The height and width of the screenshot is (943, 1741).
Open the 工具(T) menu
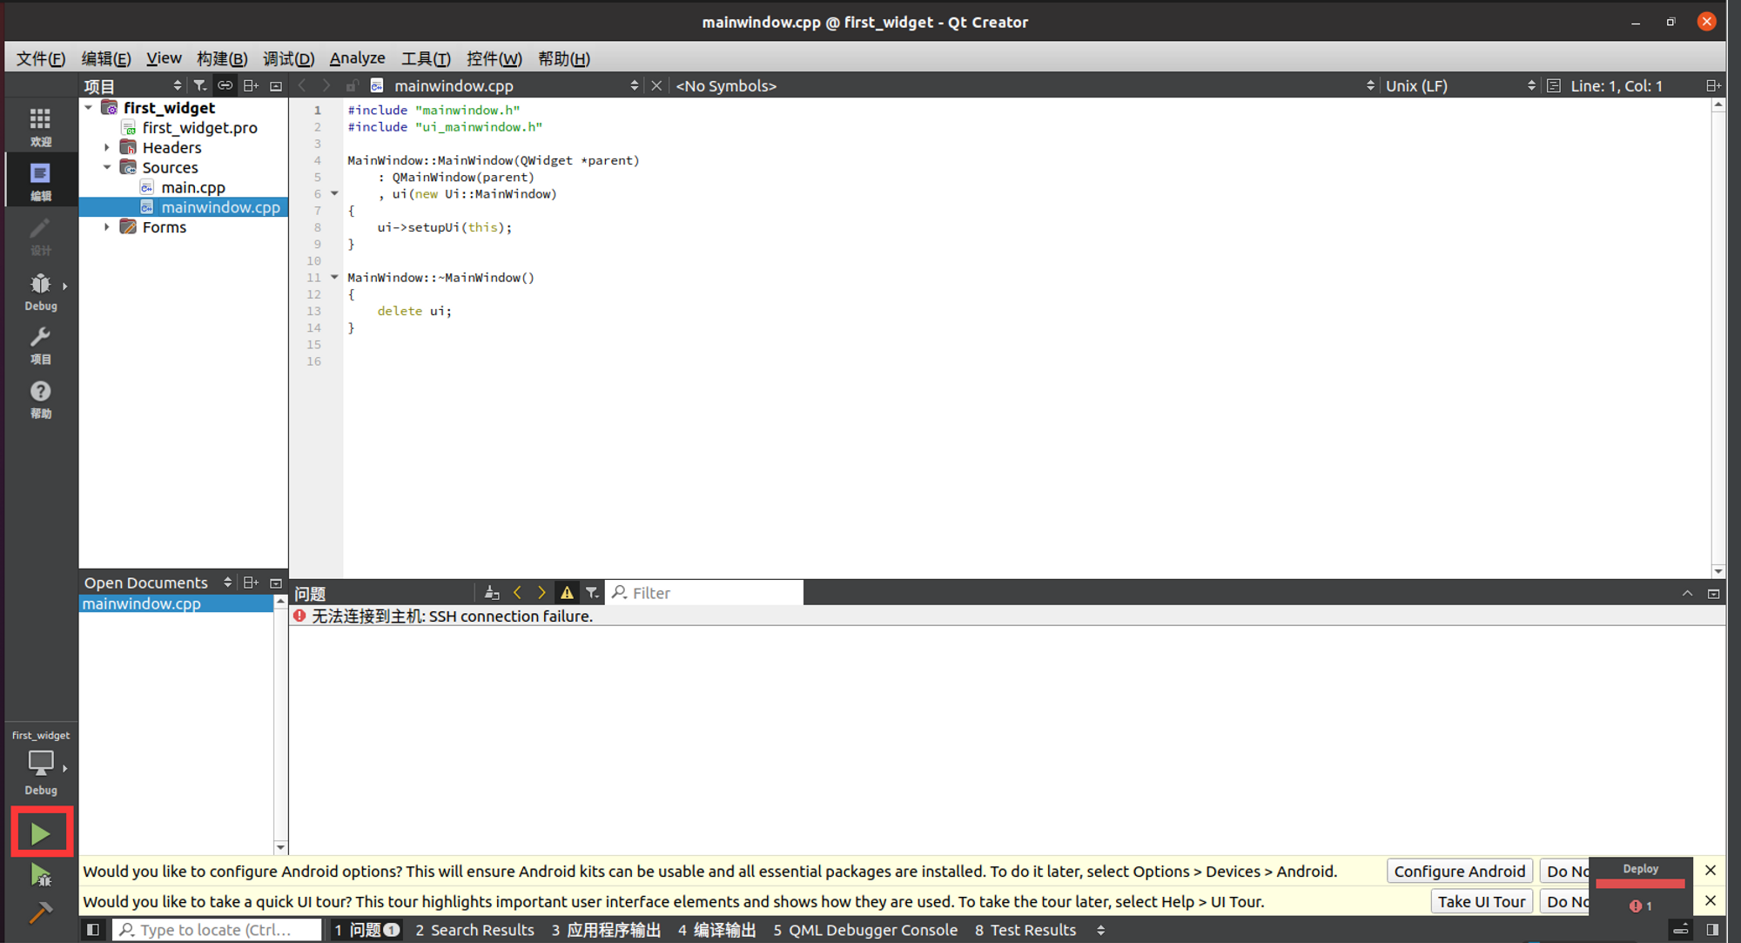426,58
